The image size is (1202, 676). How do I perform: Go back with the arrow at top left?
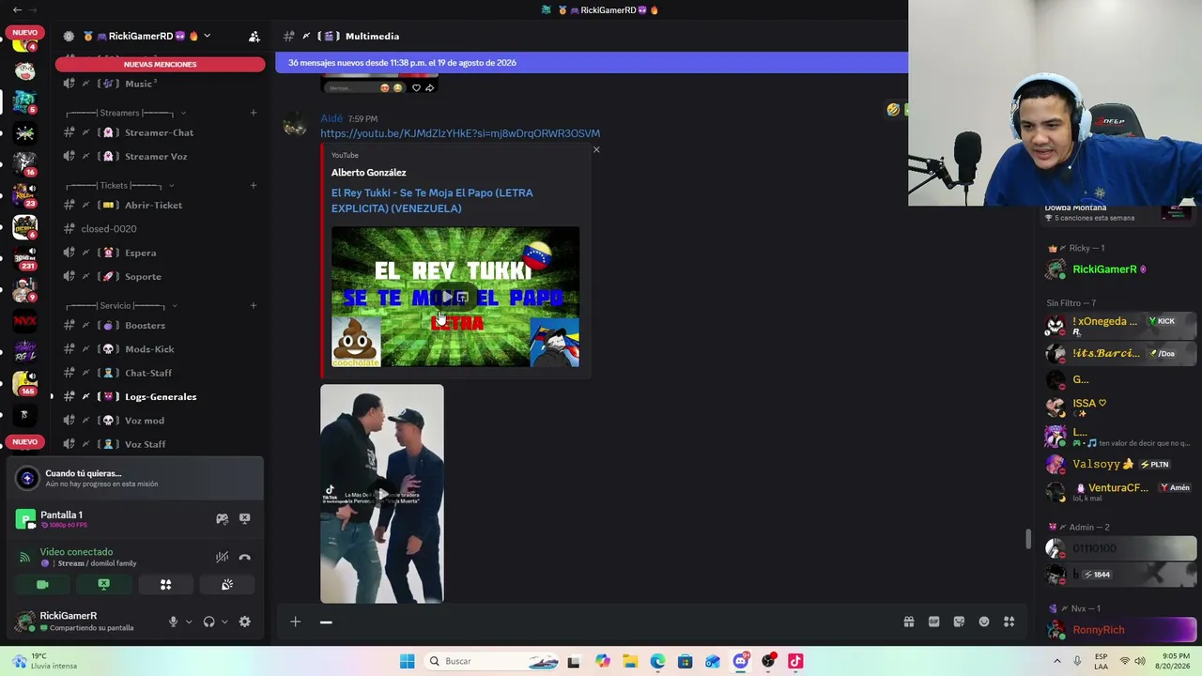tap(17, 10)
